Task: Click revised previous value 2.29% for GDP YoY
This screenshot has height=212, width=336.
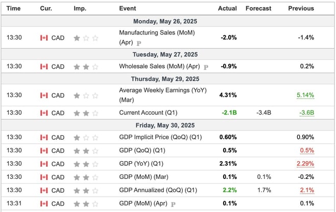Action: pyautogui.click(x=305, y=164)
